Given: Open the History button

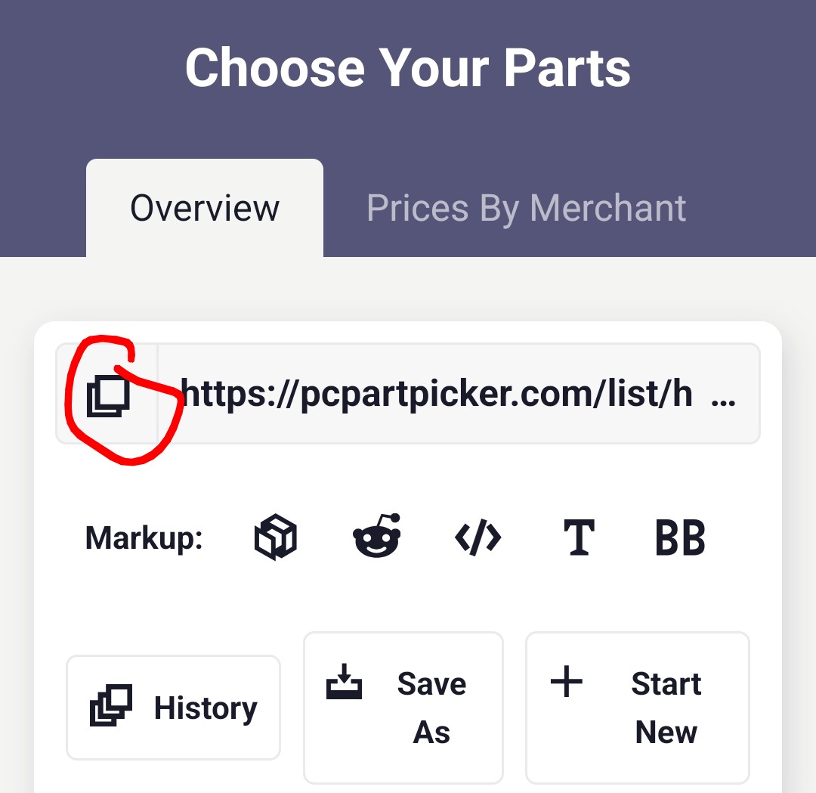Looking at the screenshot, I should (173, 708).
